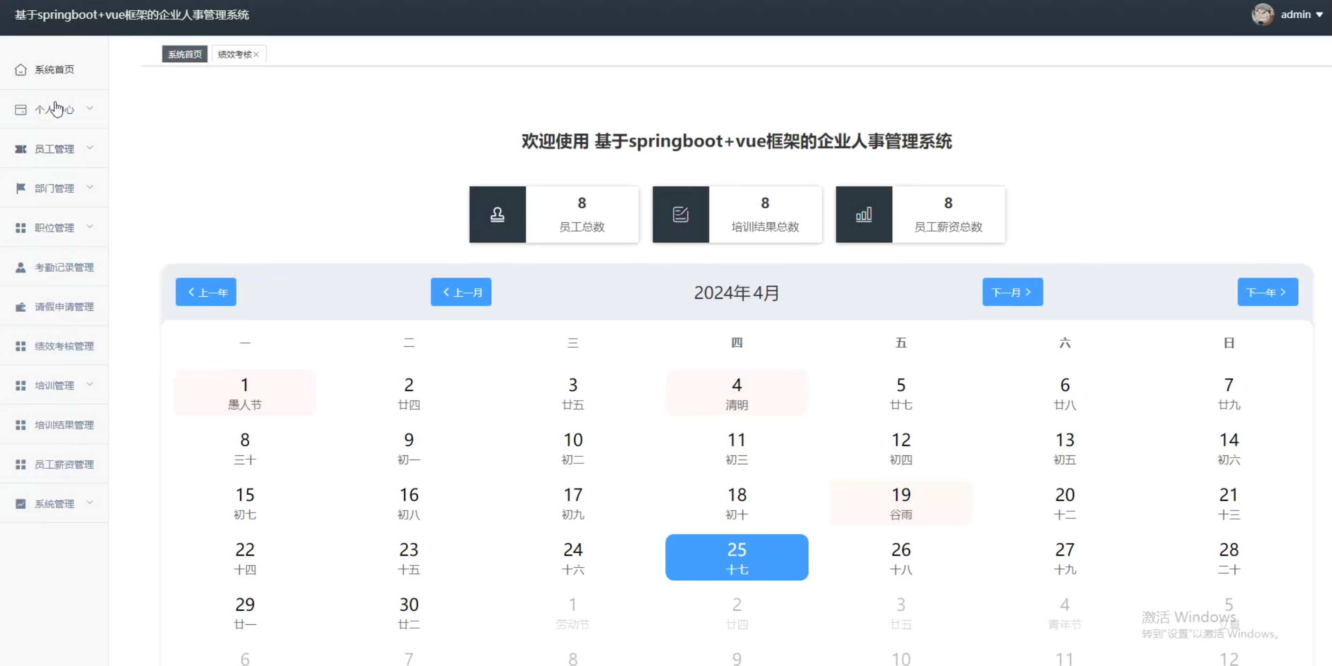This screenshot has height=666, width=1332.
Task: Click the system title in the header
Action: tap(132, 15)
